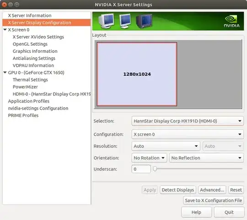Image resolution: width=247 pixels, height=220 pixels.
Task: Click Save to X Configuration File
Action: (x=214, y=200)
